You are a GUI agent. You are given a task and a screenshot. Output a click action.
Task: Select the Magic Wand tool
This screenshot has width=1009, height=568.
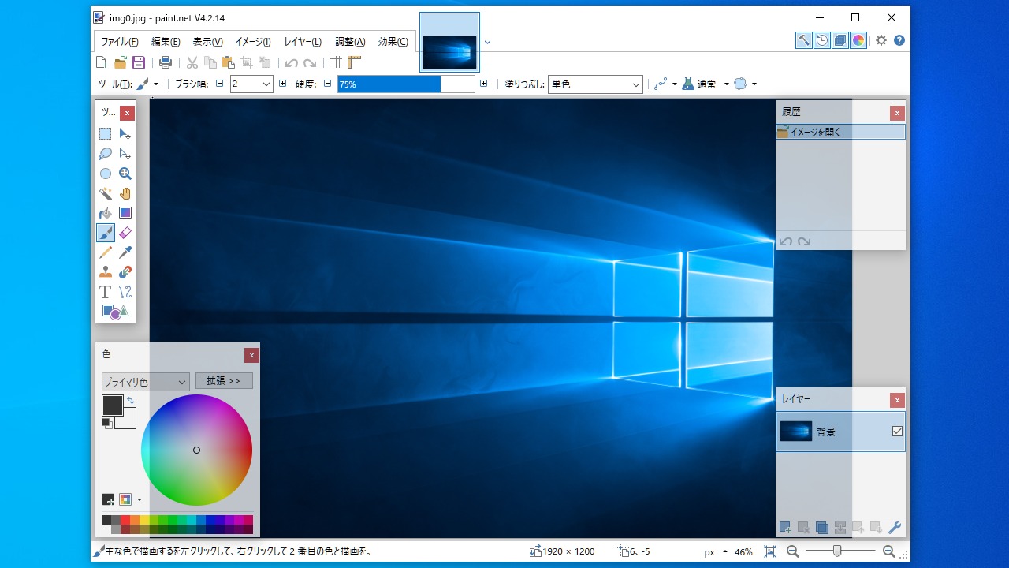[106, 193]
